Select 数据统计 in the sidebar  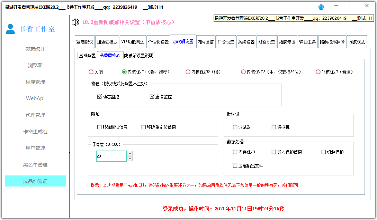pyautogui.click(x=35, y=49)
